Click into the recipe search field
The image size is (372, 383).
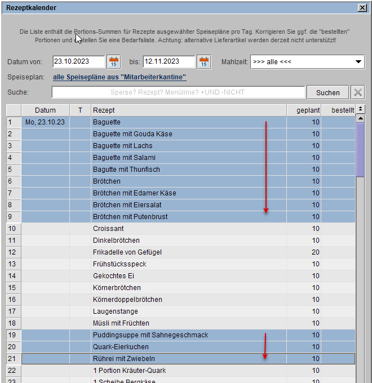coord(178,92)
